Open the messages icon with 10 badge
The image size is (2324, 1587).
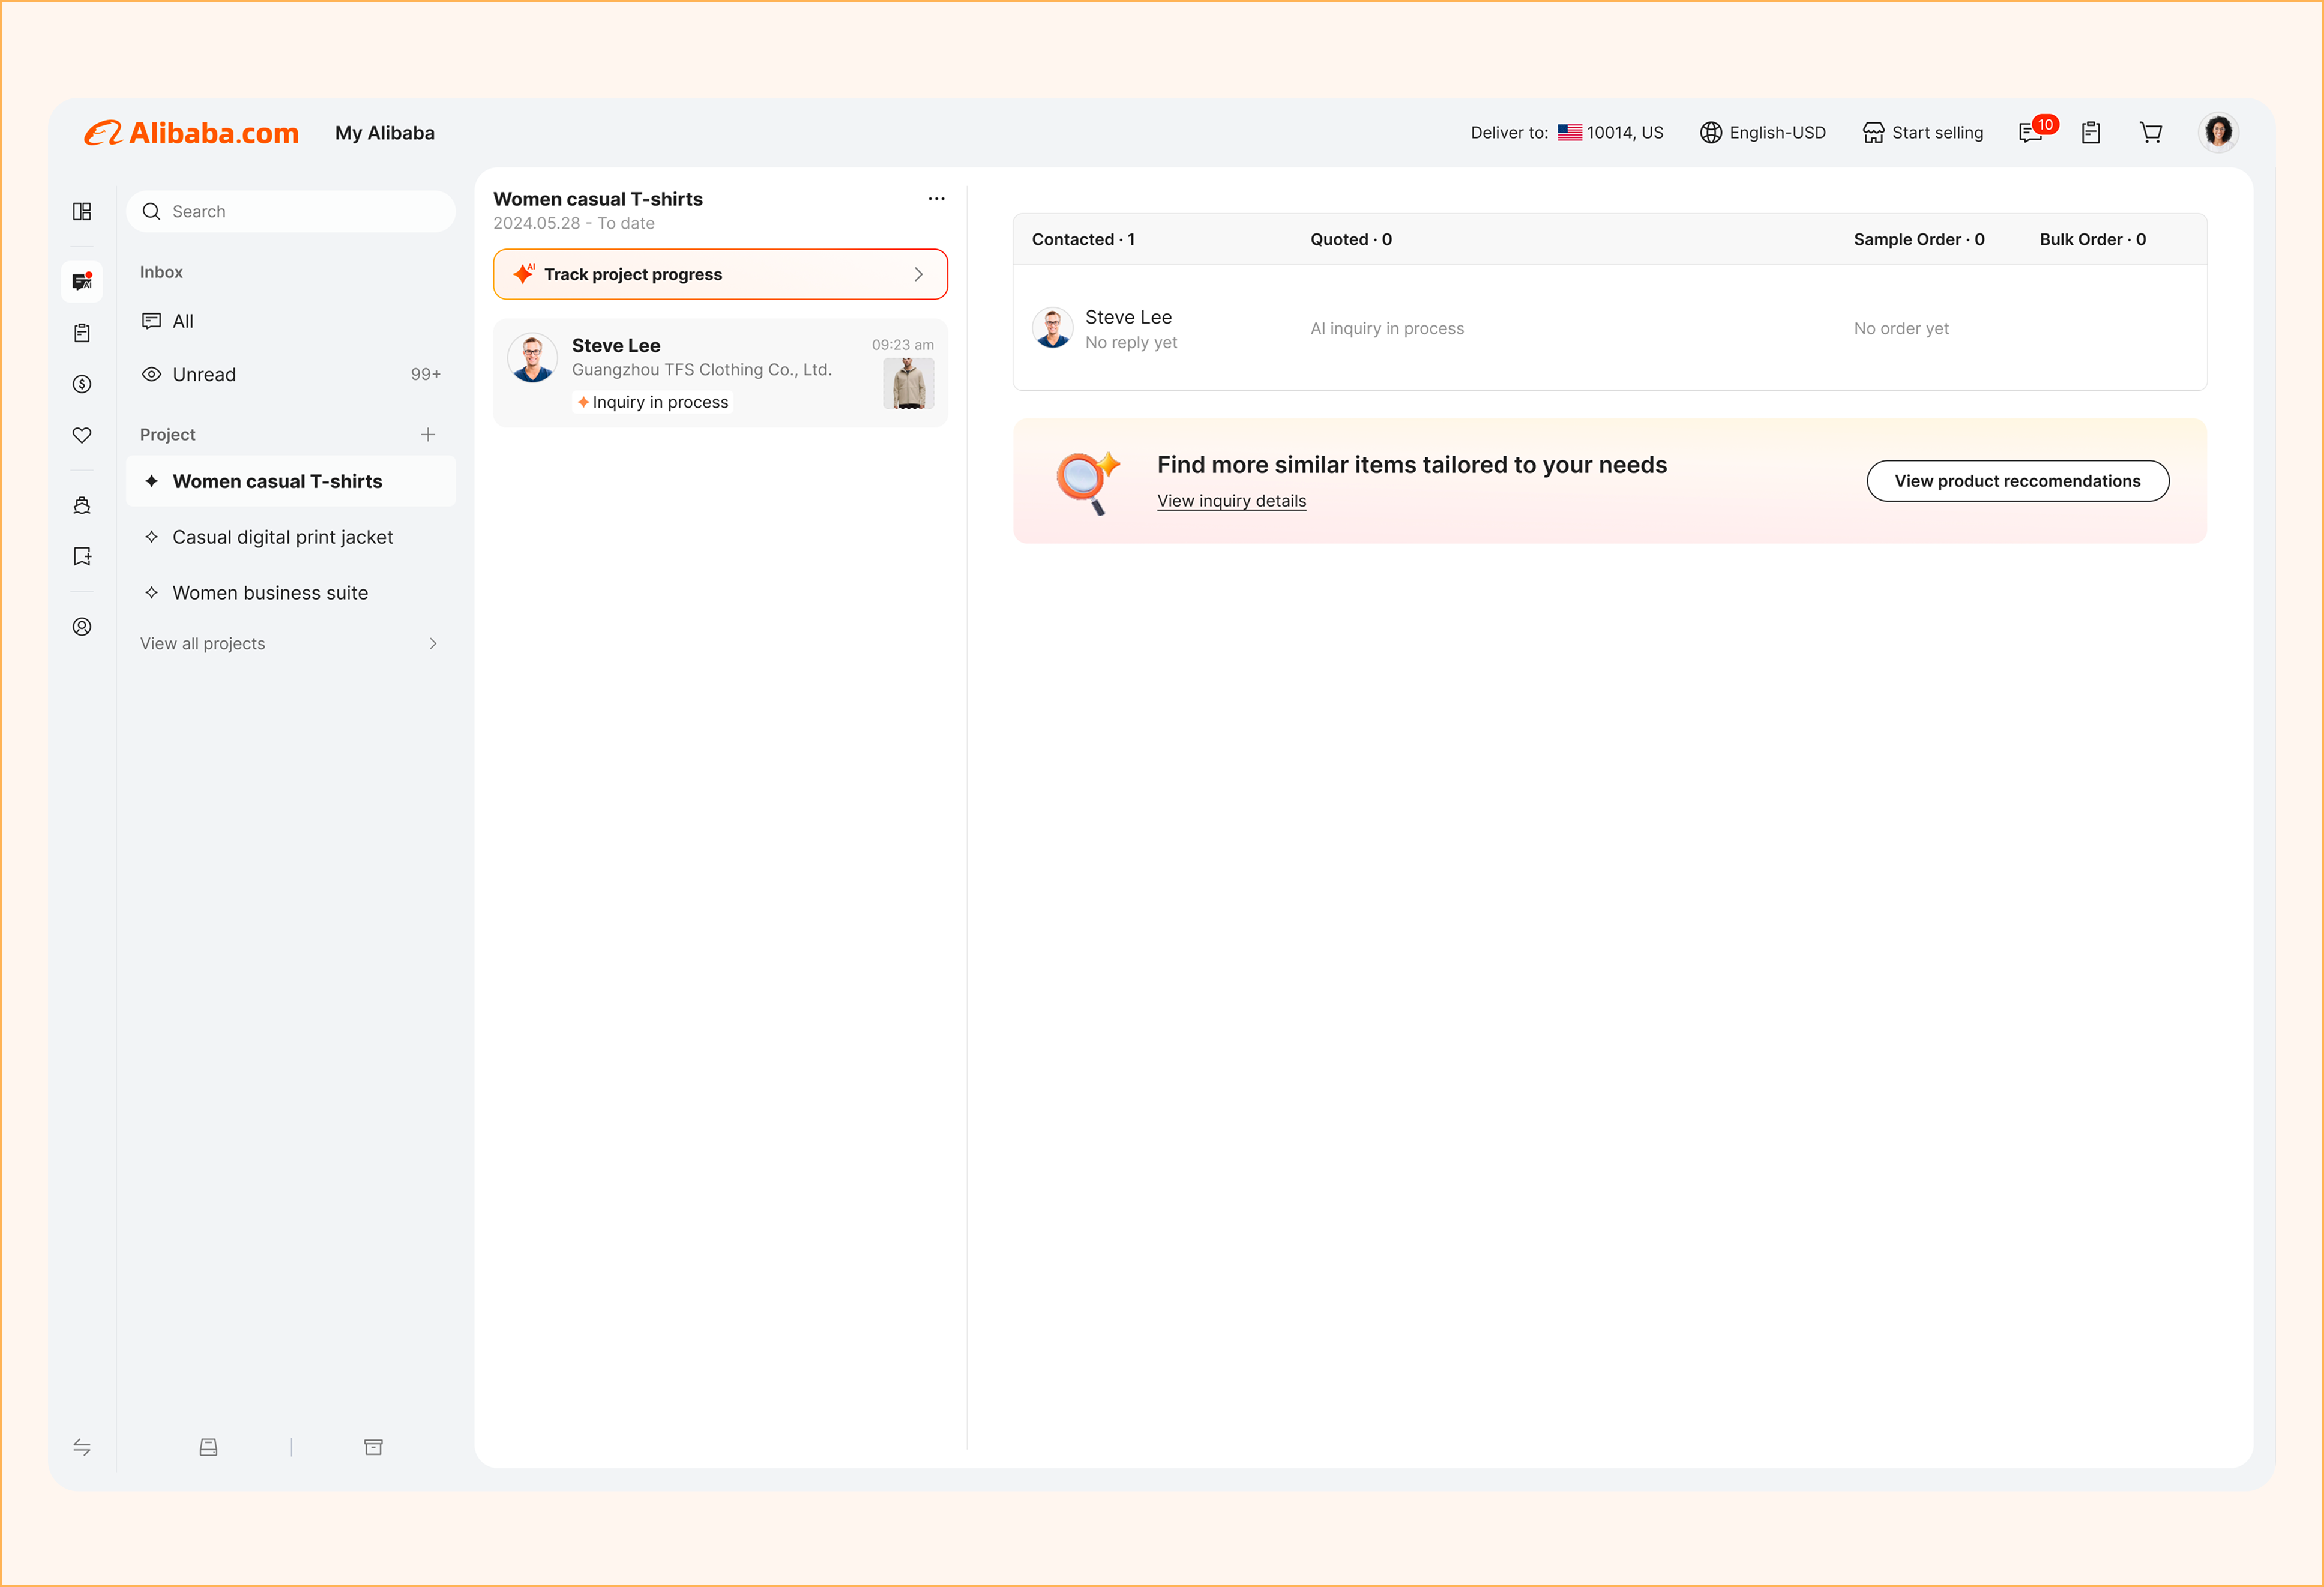(x=2036, y=131)
